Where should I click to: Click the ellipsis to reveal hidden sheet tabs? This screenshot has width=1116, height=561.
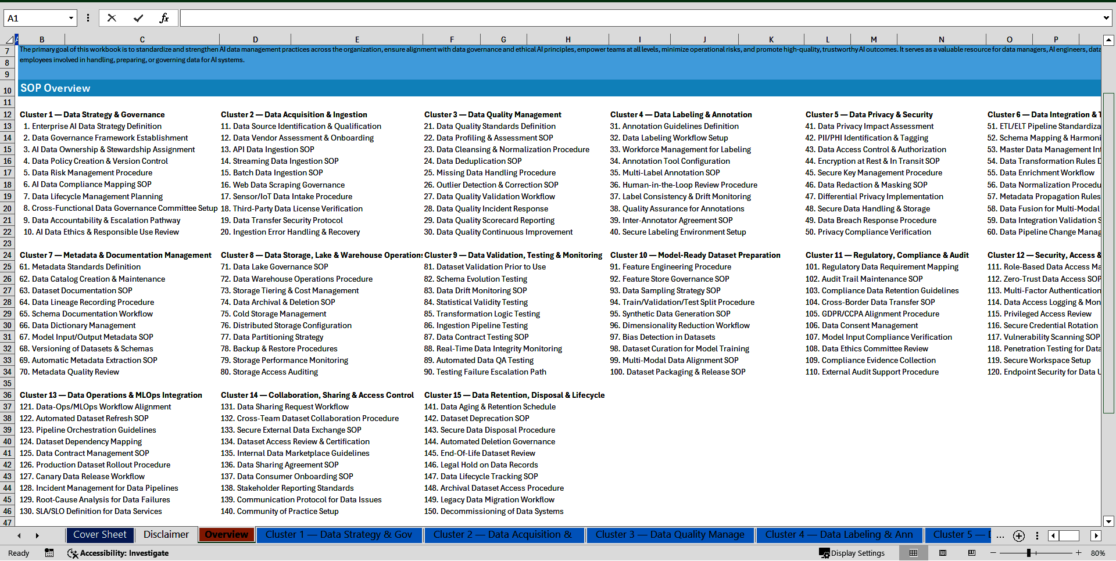[x=1000, y=535]
